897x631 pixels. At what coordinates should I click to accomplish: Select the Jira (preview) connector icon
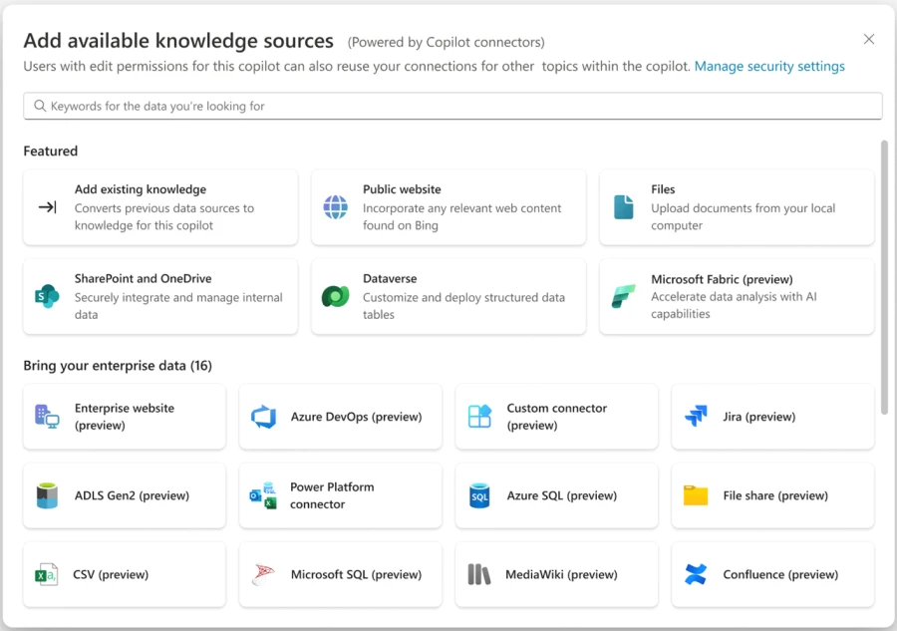[695, 417]
